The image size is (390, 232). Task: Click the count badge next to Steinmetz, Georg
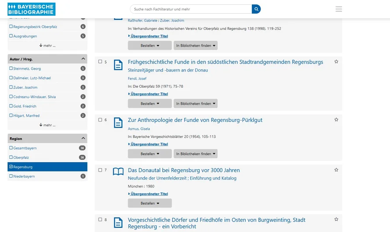83,68
